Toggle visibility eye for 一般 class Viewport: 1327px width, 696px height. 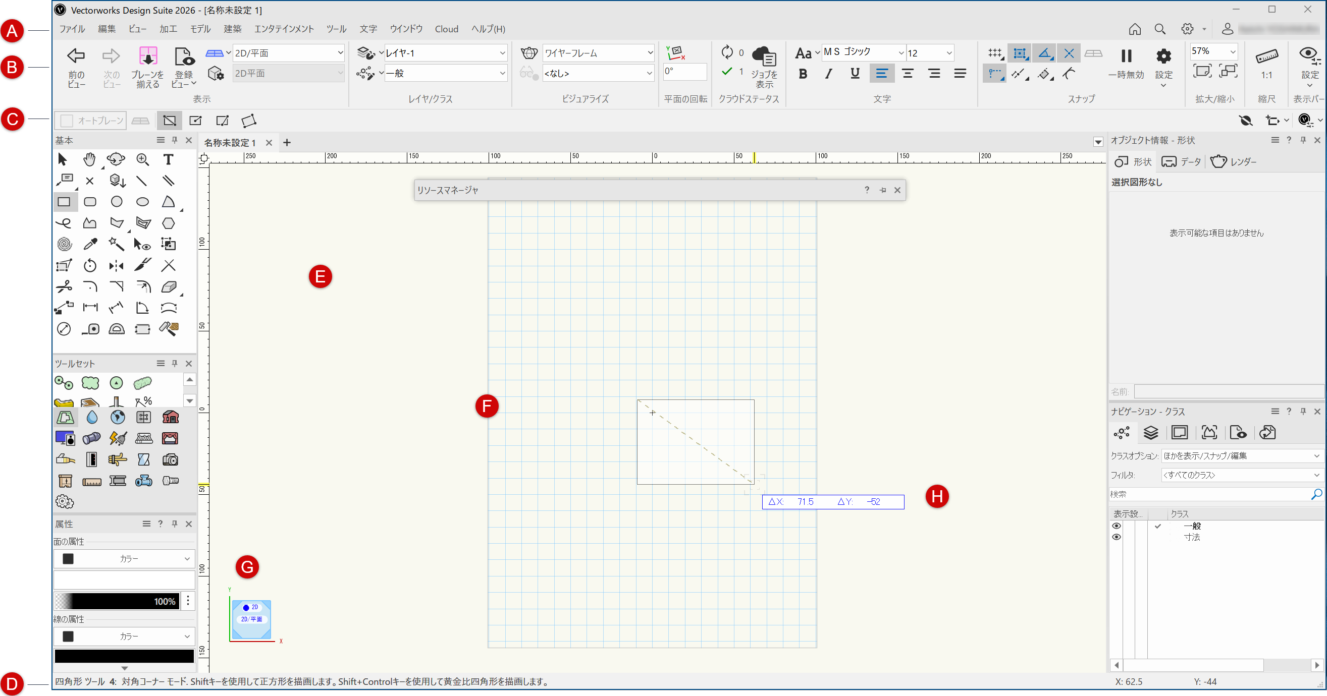click(x=1117, y=526)
